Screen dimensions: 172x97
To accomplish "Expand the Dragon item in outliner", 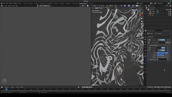I will click(148, 13).
